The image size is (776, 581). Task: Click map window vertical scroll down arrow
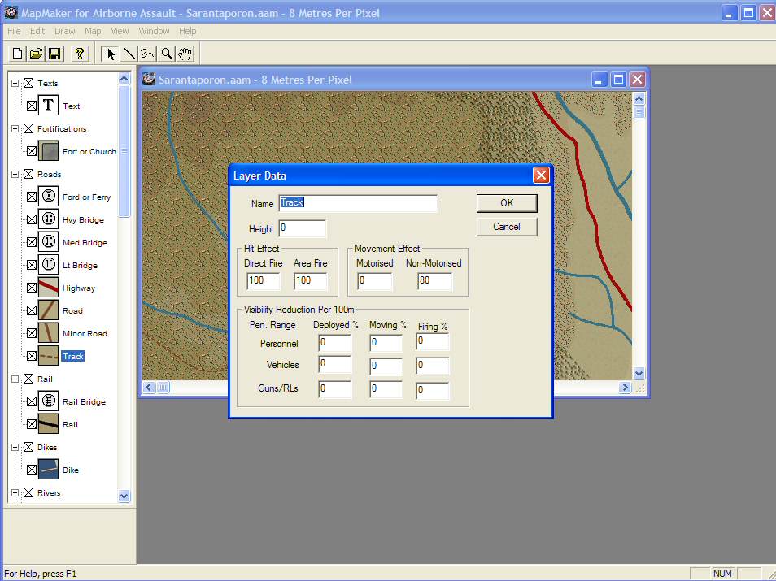coord(639,373)
